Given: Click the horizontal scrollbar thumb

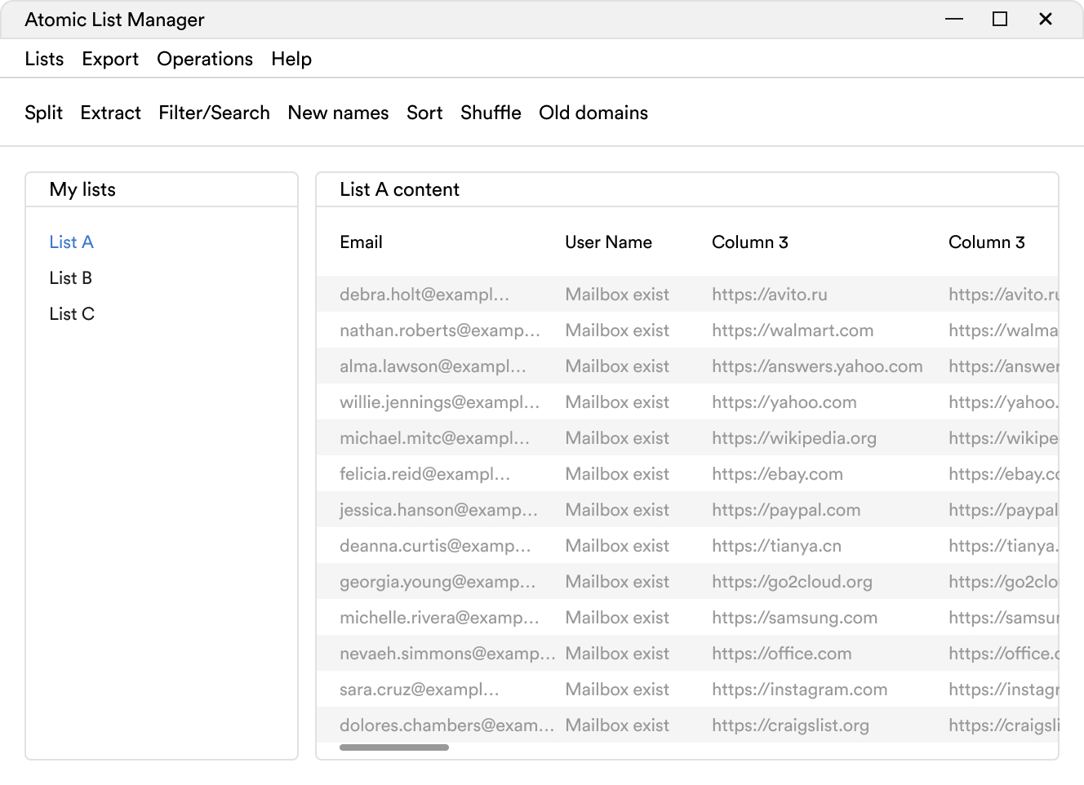Looking at the screenshot, I should pyautogui.click(x=394, y=747).
